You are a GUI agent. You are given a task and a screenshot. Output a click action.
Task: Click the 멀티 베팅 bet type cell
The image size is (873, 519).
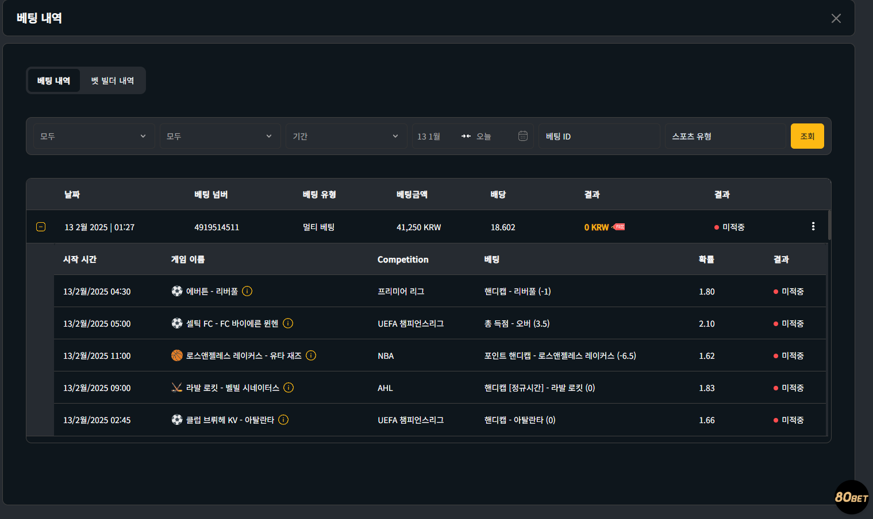[319, 227]
